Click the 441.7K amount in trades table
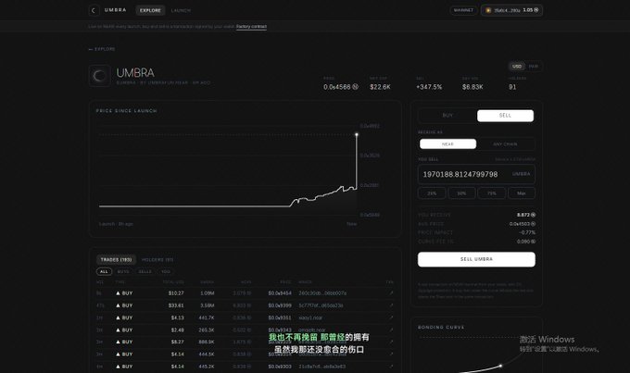Screen dimensions: 630x373 pos(206,317)
